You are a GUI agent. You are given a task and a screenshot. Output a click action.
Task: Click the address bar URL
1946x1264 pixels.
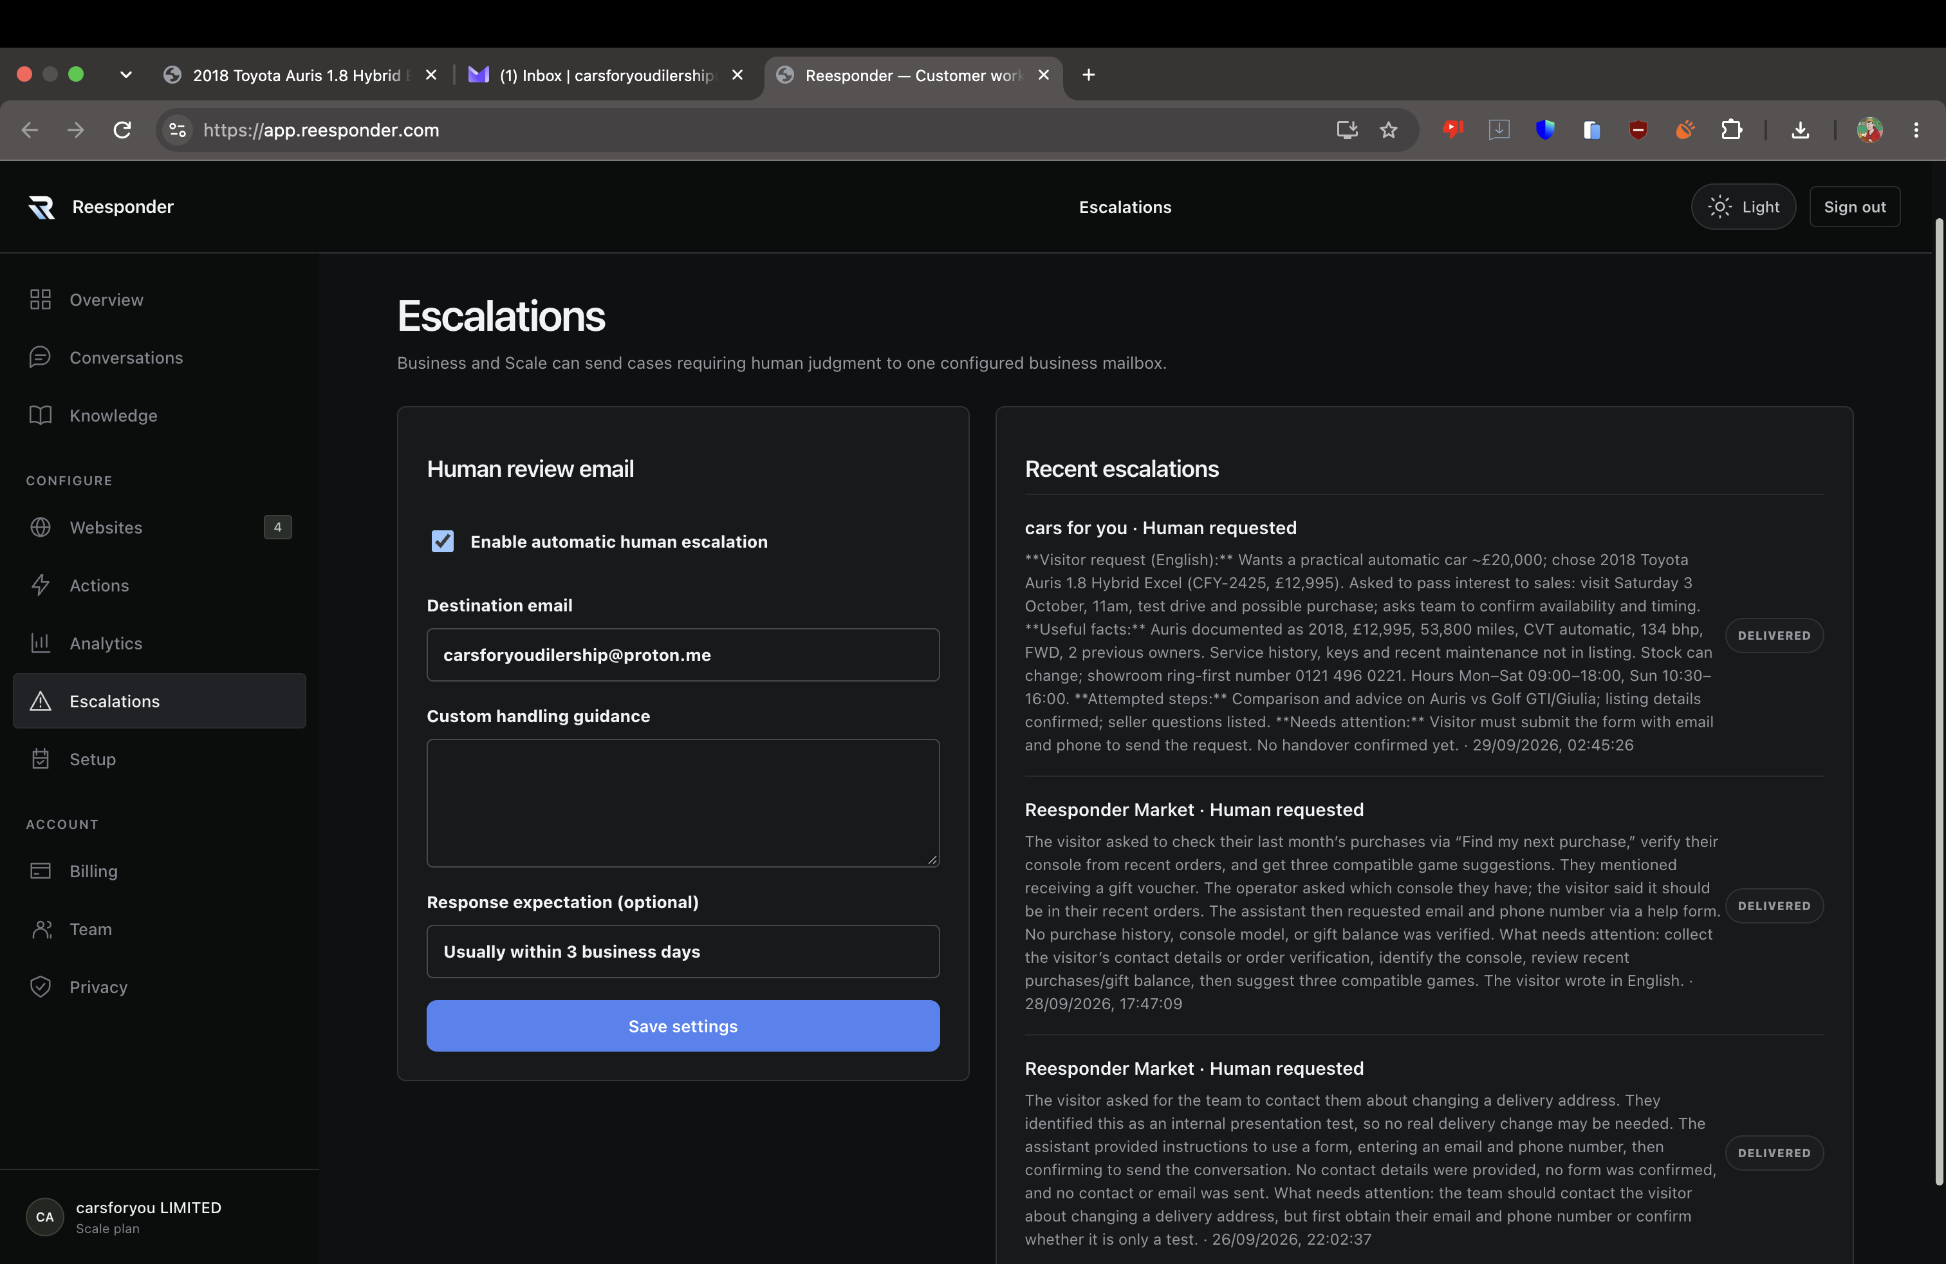[x=320, y=130]
